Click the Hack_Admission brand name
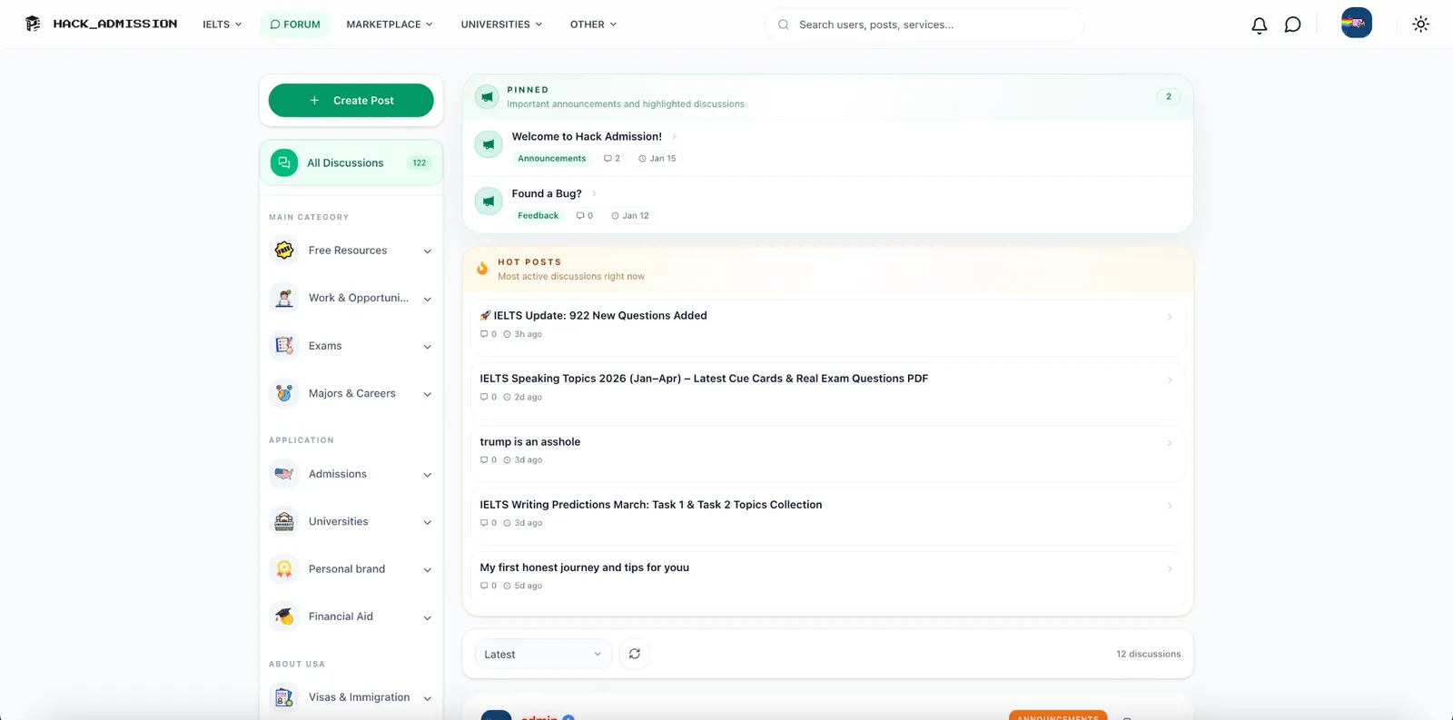Image resolution: width=1453 pixels, height=720 pixels. (115, 24)
